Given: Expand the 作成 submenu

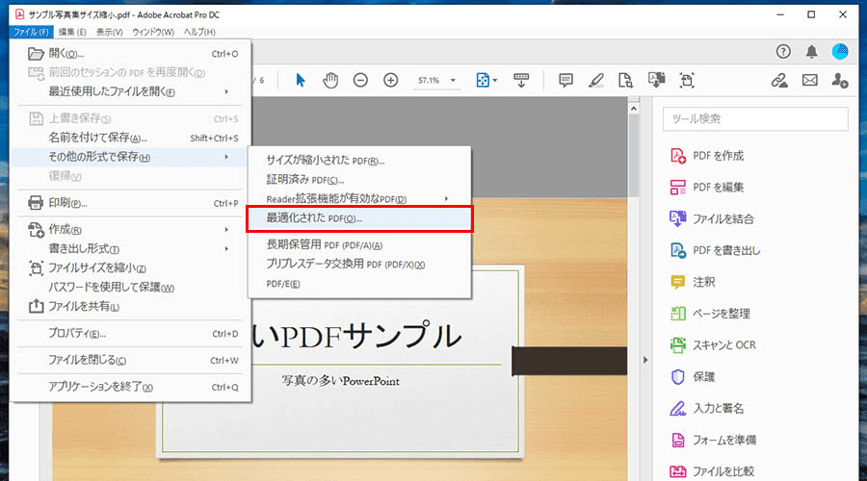Looking at the screenshot, I should click(x=226, y=229).
